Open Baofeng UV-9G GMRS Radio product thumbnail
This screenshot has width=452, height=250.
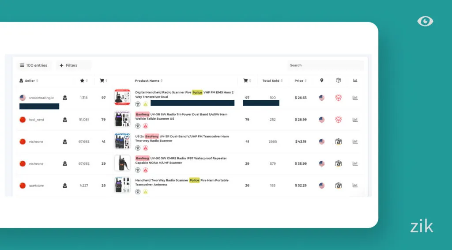[x=122, y=163]
